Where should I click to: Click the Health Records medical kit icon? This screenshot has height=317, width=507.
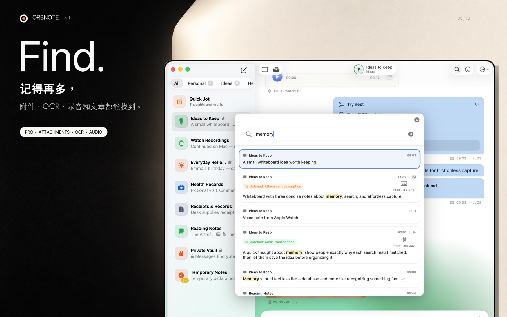click(x=181, y=187)
